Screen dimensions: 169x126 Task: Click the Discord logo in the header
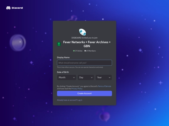click(14, 8)
